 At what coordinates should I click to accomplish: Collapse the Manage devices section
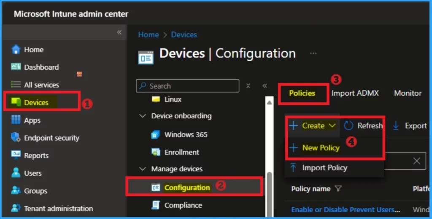click(x=143, y=168)
